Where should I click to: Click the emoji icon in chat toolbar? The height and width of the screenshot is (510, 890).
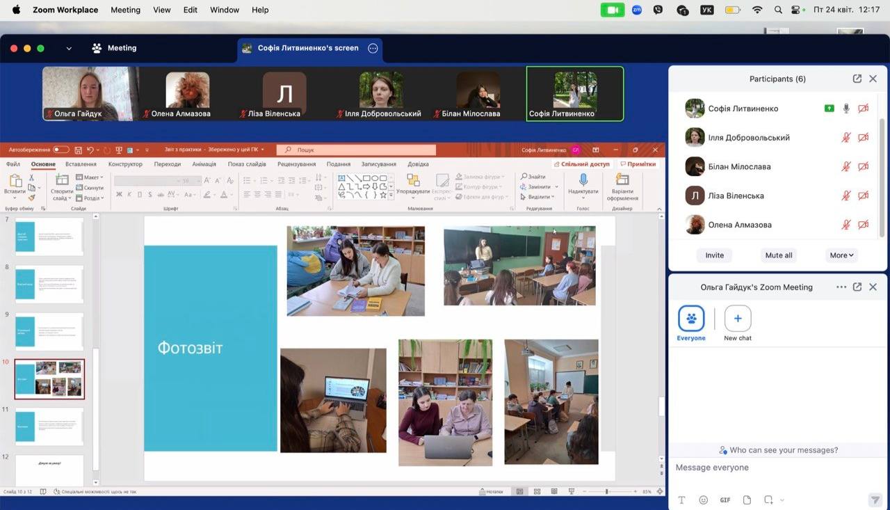click(x=703, y=500)
